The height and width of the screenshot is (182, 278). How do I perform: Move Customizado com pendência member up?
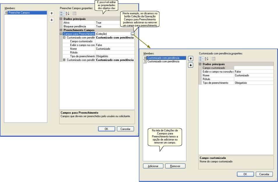pyautogui.click(x=191, y=59)
